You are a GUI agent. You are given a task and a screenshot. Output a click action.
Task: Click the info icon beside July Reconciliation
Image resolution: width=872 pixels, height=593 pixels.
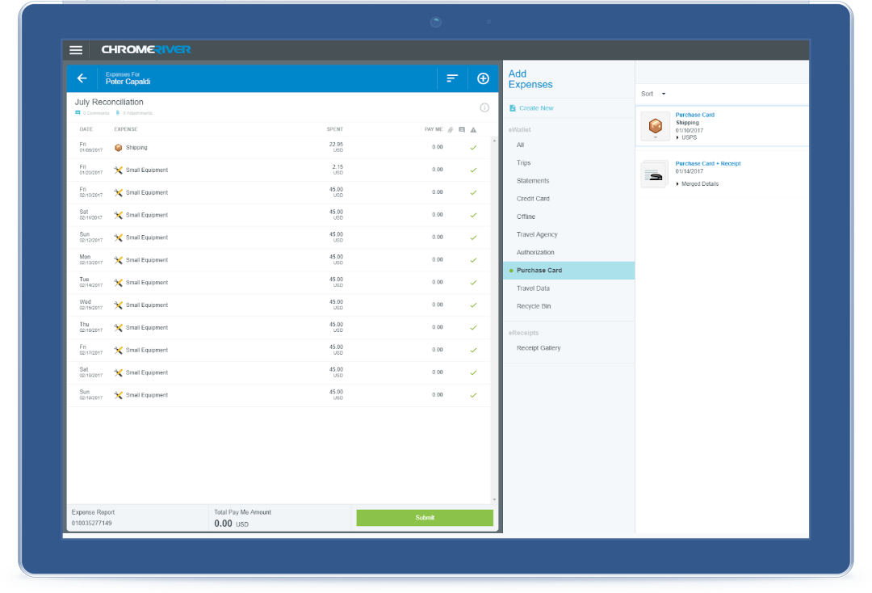484,107
